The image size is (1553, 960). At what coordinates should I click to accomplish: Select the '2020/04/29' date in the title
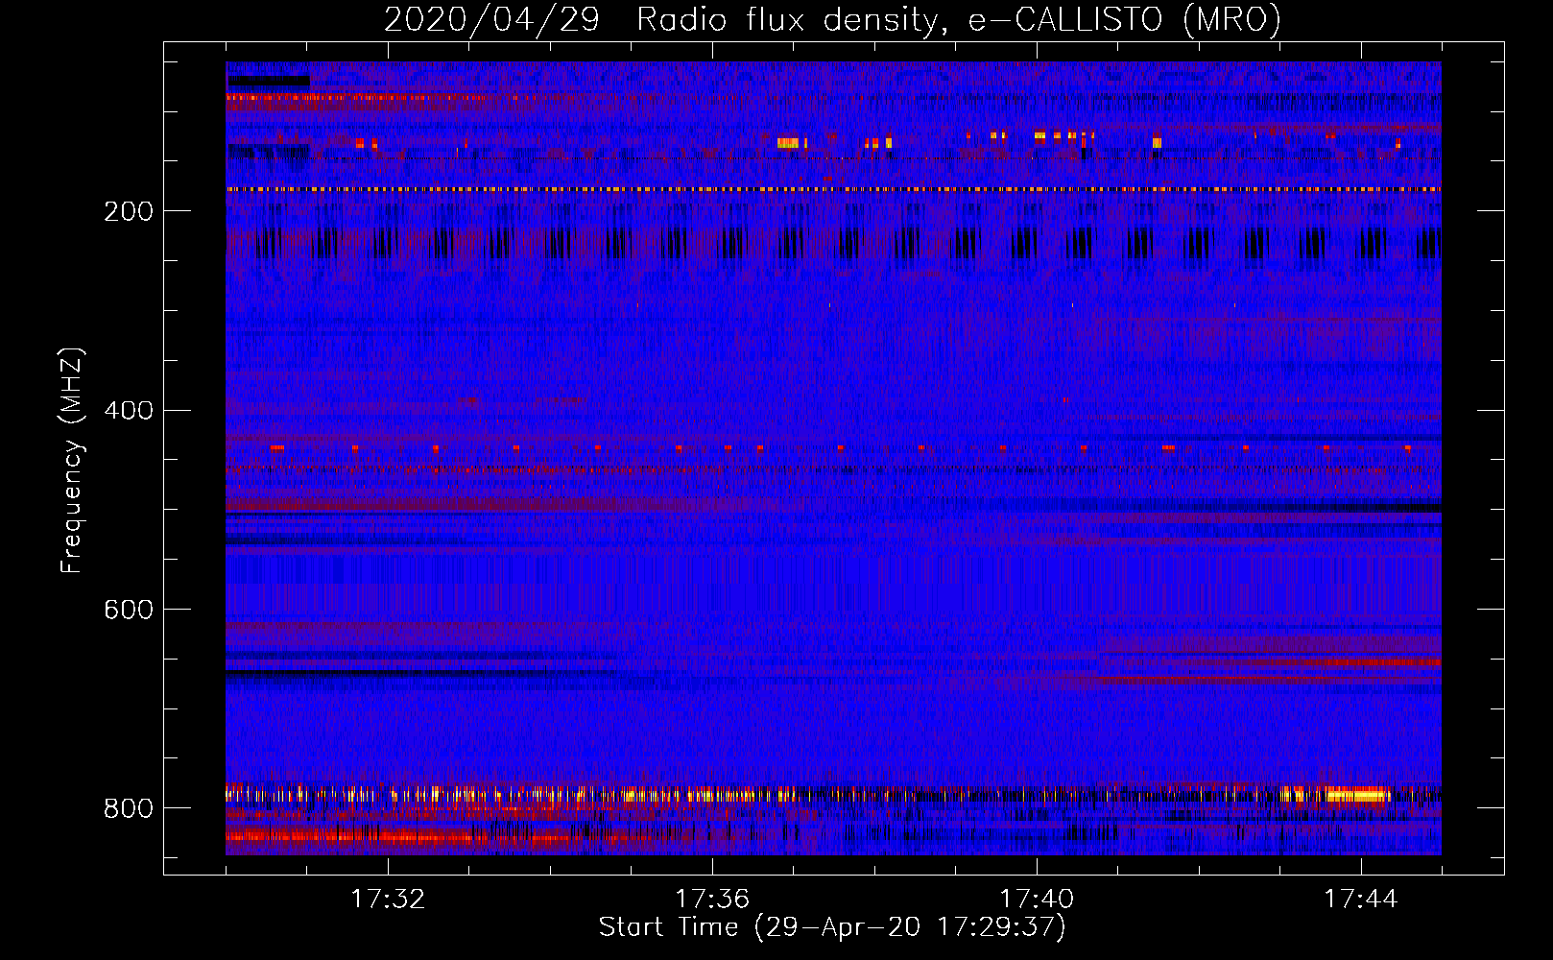coord(491,20)
